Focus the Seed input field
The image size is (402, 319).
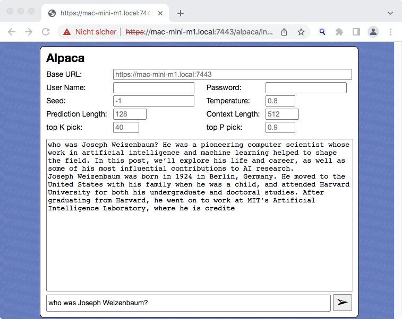point(153,101)
